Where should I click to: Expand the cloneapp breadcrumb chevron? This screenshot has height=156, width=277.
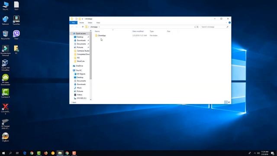coord(99,27)
